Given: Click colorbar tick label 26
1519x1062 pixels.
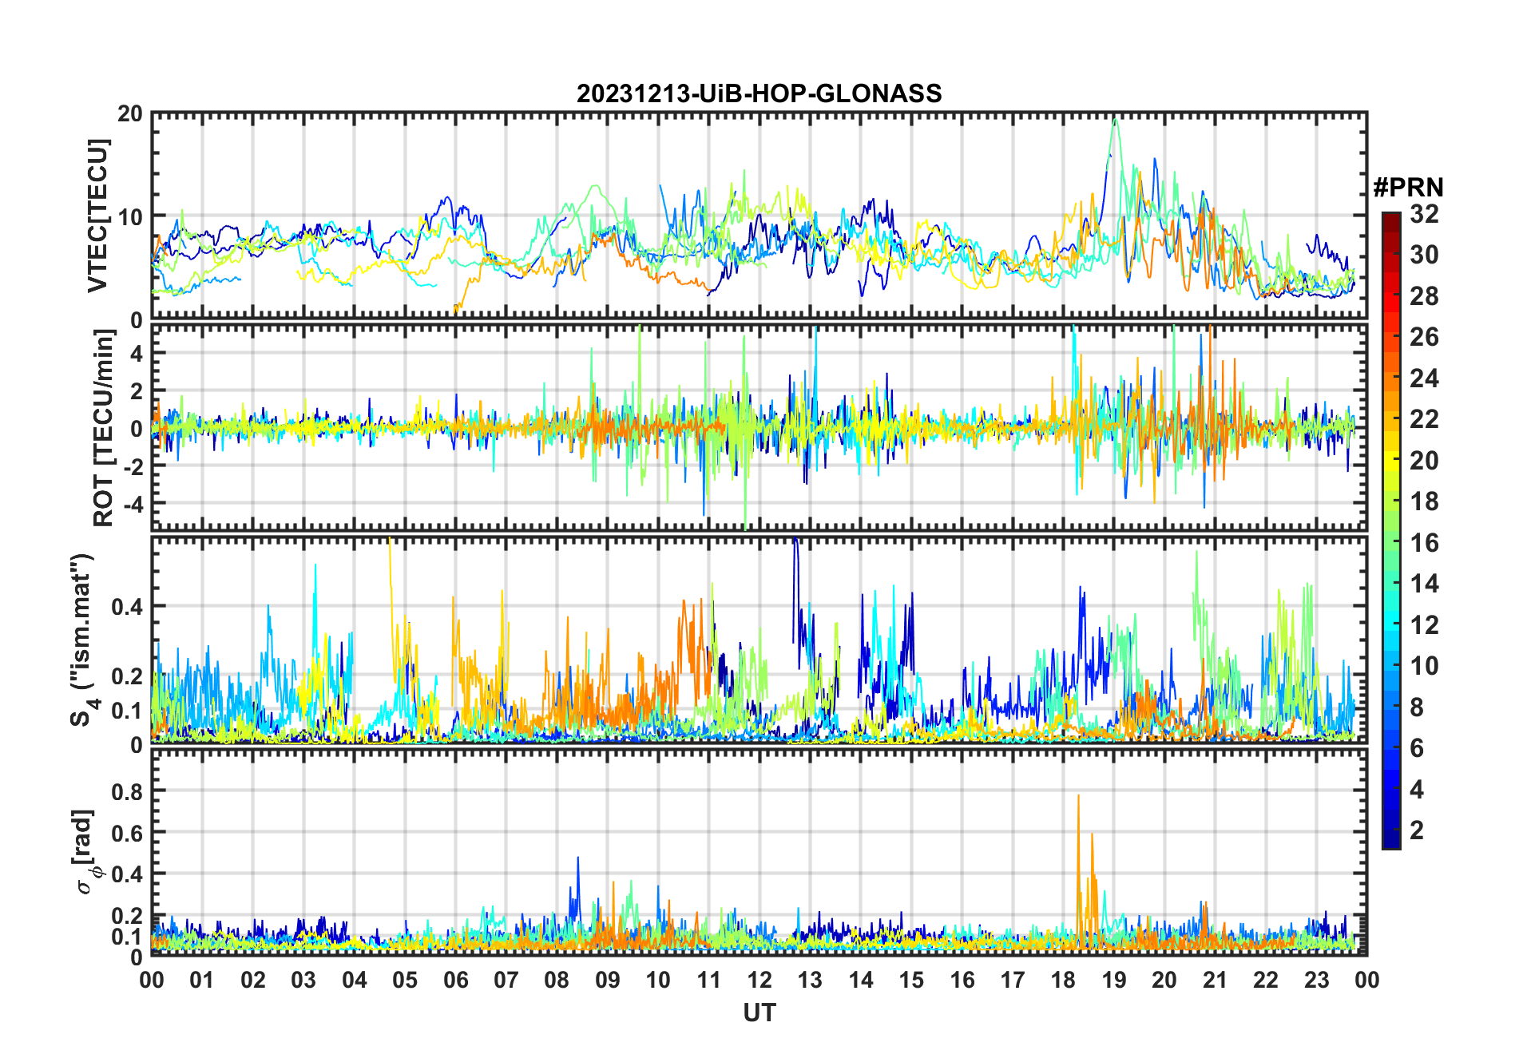Looking at the screenshot, I should tap(1425, 337).
